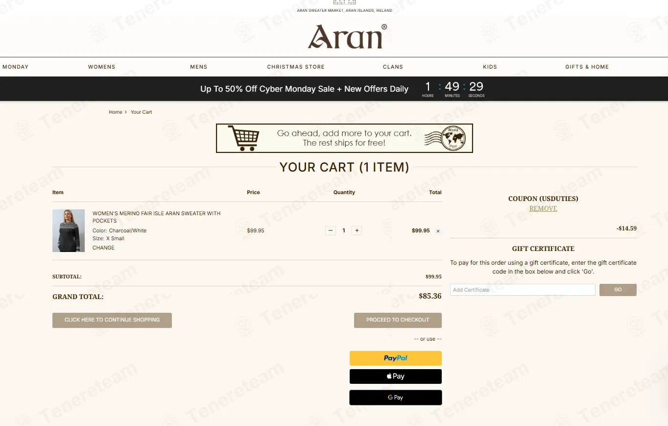This screenshot has height=426, width=668.
Task: Click the Aran Sweater Market header text
Action: 344,10
